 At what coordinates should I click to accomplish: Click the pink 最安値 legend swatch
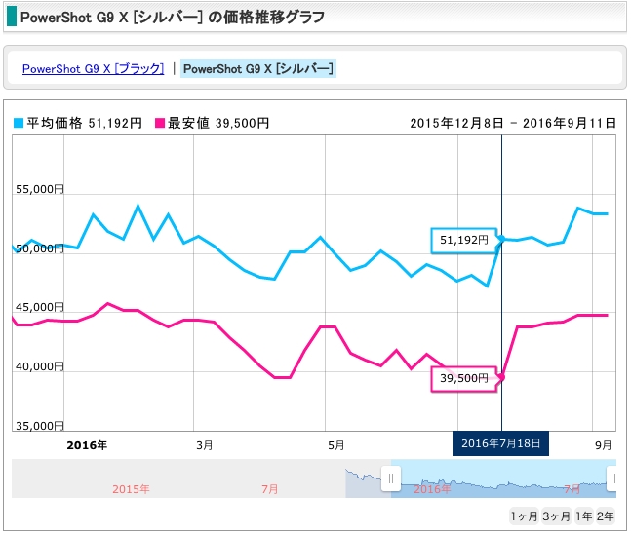pos(160,123)
